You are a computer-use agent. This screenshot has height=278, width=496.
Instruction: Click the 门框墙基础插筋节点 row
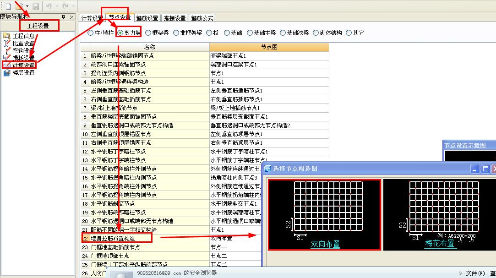[150, 247]
